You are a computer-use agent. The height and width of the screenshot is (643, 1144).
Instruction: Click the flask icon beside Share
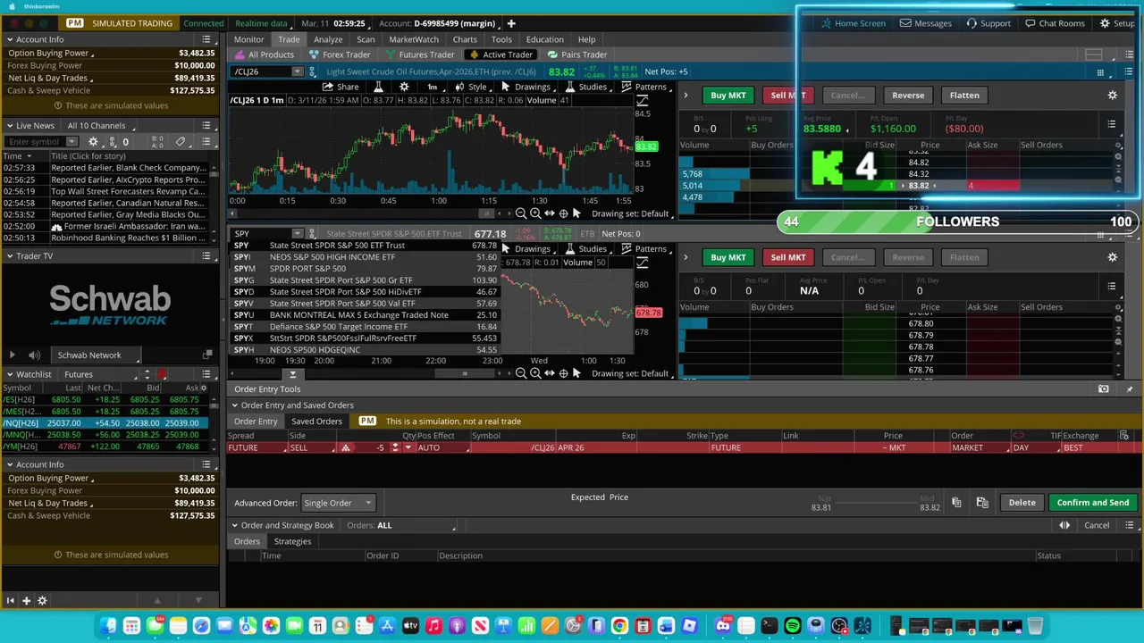(x=378, y=87)
